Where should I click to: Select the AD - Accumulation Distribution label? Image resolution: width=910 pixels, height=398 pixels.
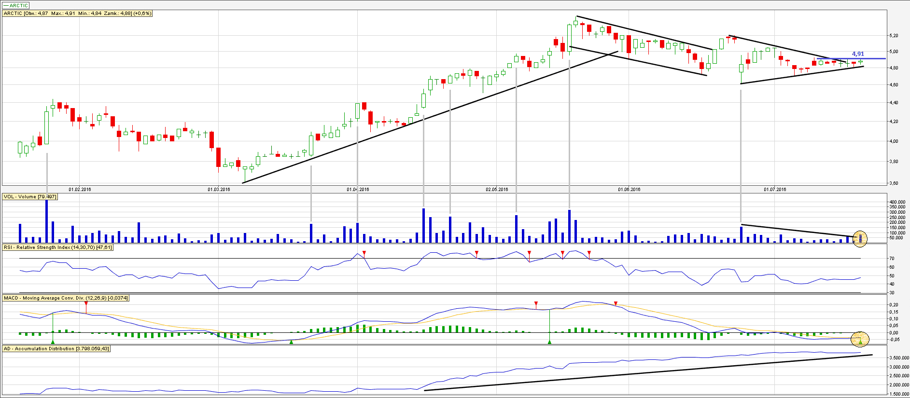[x=56, y=349]
